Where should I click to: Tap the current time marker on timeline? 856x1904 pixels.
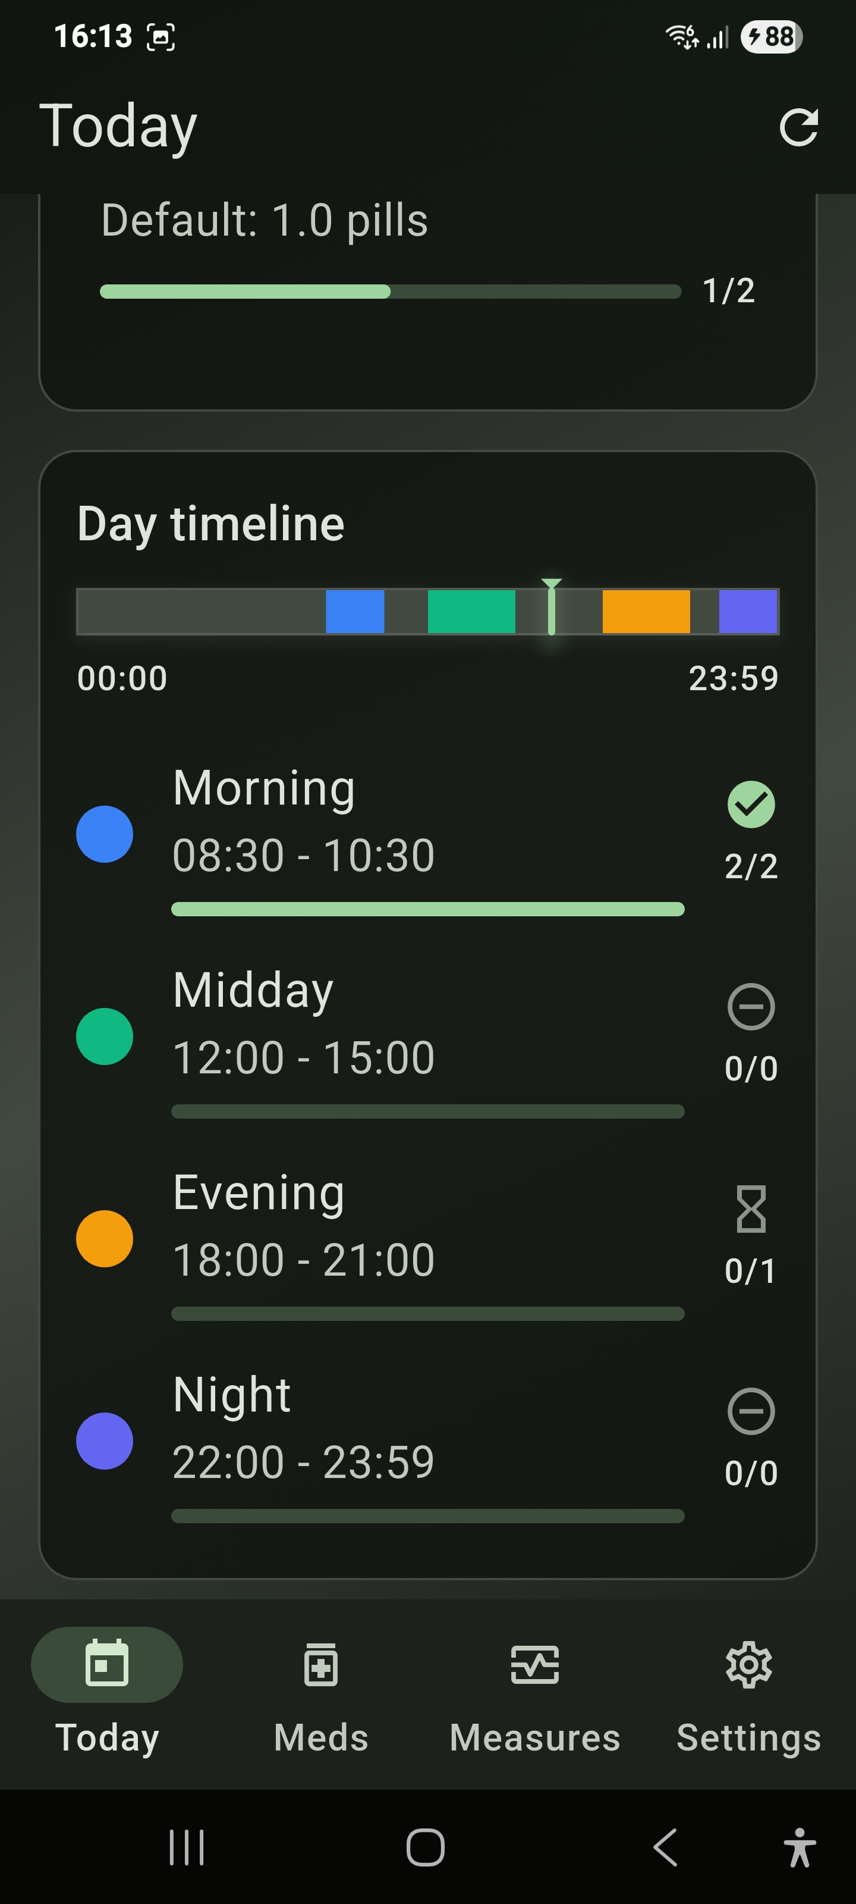point(552,610)
